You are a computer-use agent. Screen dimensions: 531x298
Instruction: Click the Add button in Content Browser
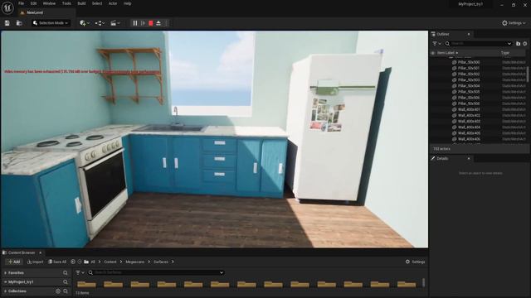14,262
